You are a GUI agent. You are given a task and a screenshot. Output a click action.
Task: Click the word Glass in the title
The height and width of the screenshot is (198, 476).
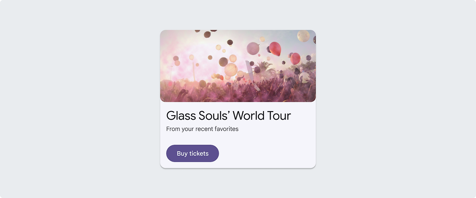pos(181,116)
